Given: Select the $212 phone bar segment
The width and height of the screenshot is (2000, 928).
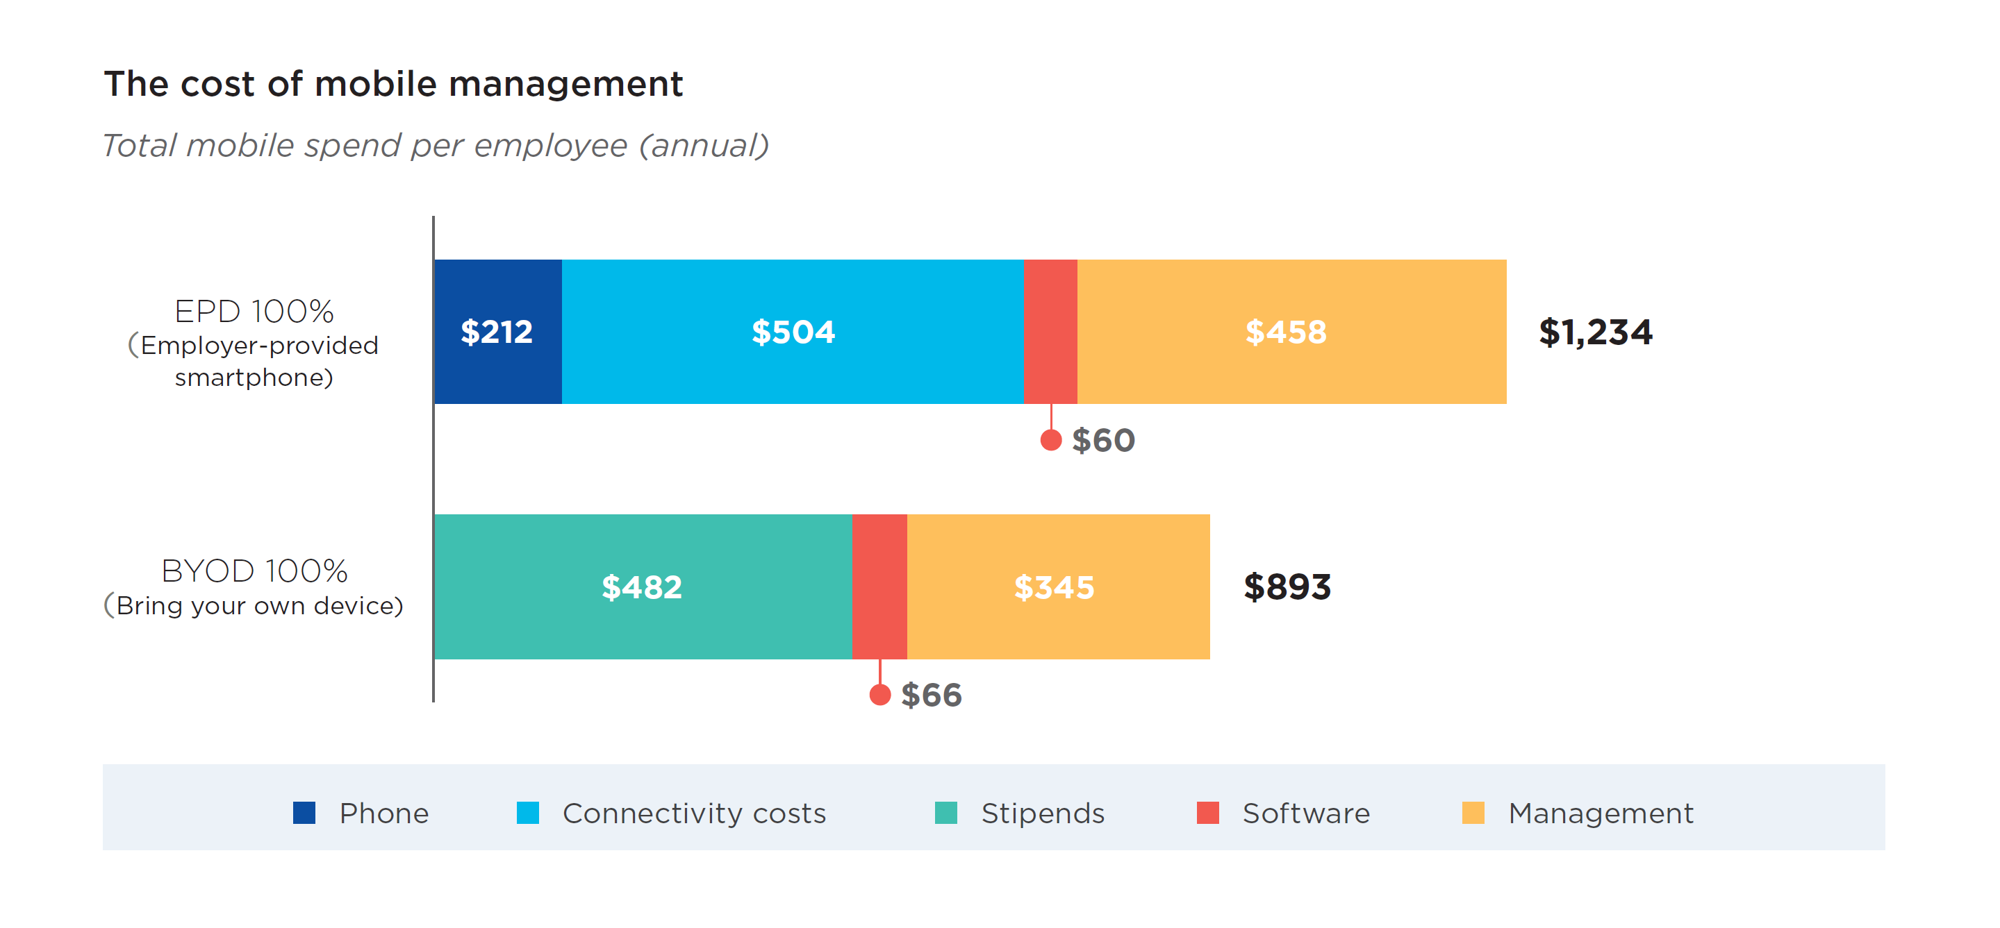Looking at the screenshot, I should click(497, 331).
